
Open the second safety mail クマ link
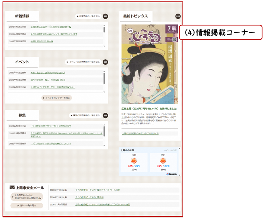coord(89,197)
